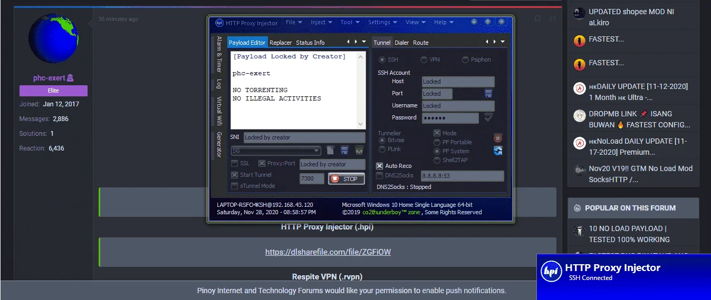
Task: Click the trash bin icon below SNI field
Action: pos(359,151)
